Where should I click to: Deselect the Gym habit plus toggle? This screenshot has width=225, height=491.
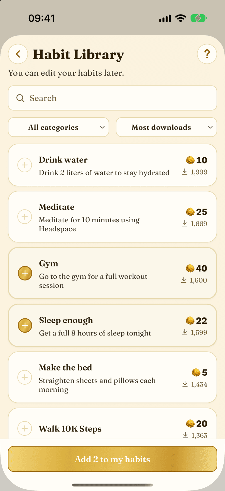click(x=25, y=273)
